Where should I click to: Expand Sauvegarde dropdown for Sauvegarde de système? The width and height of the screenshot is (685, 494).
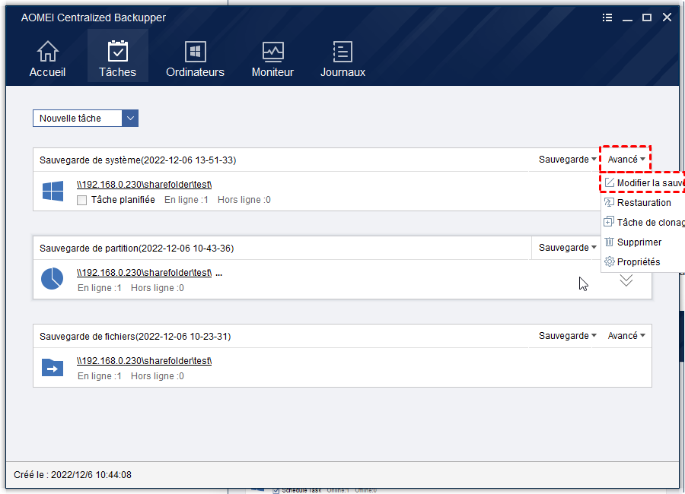click(x=567, y=160)
